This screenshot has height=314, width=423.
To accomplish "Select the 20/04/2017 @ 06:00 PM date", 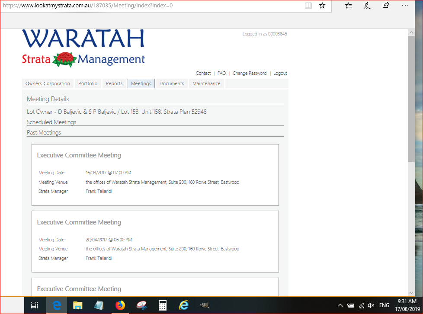I will (x=109, y=240).
